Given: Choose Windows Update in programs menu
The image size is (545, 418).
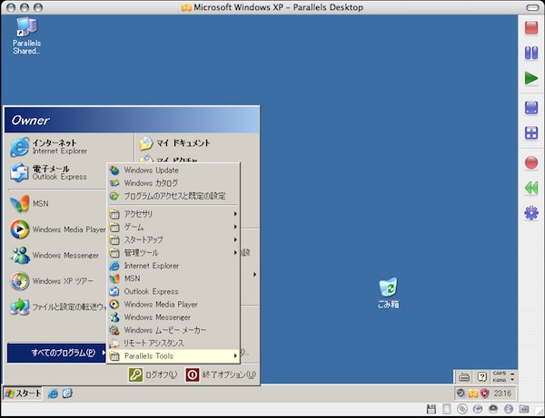Looking at the screenshot, I should (173, 170).
